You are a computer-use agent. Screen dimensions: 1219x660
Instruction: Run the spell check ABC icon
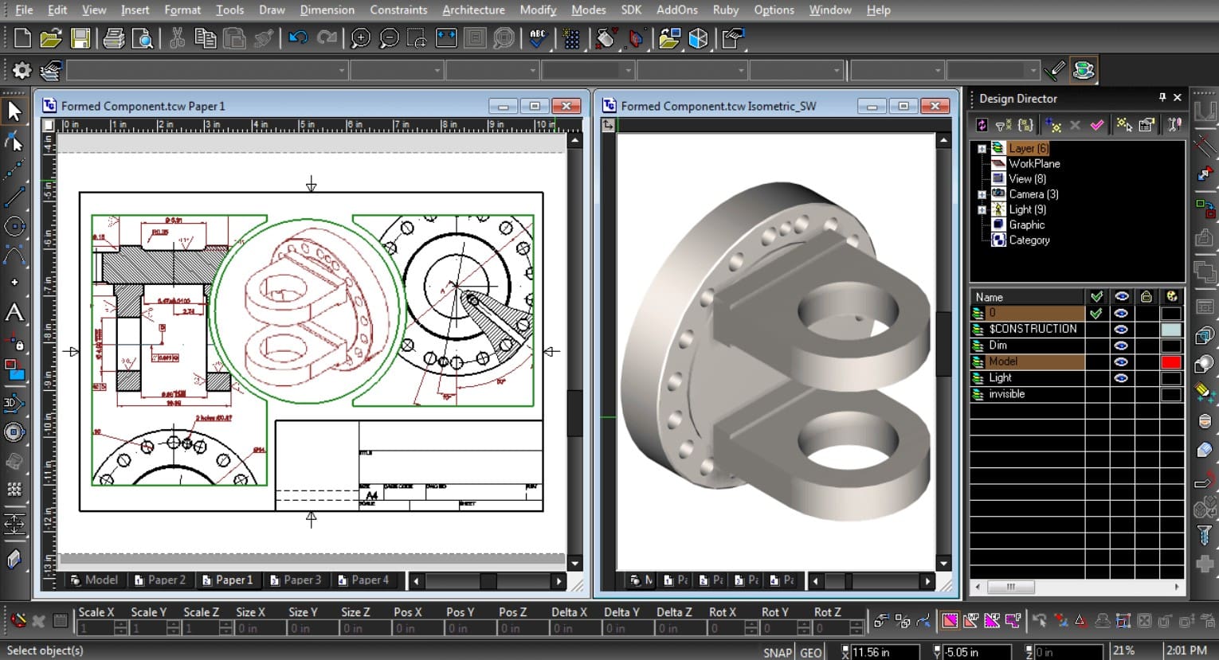pos(538,38)
